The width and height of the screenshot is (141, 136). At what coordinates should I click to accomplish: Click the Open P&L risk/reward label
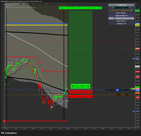[80, 86]
